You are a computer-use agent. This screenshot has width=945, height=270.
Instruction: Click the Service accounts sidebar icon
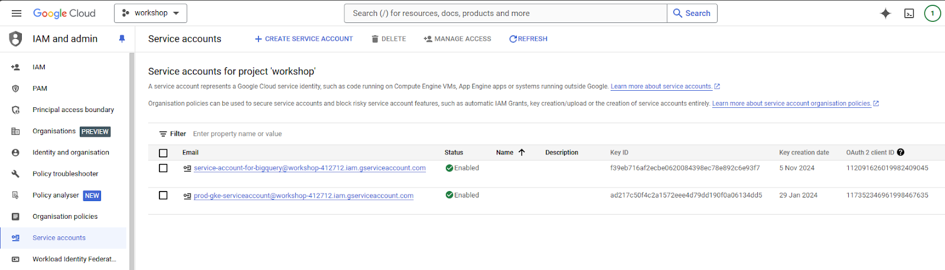15,238
